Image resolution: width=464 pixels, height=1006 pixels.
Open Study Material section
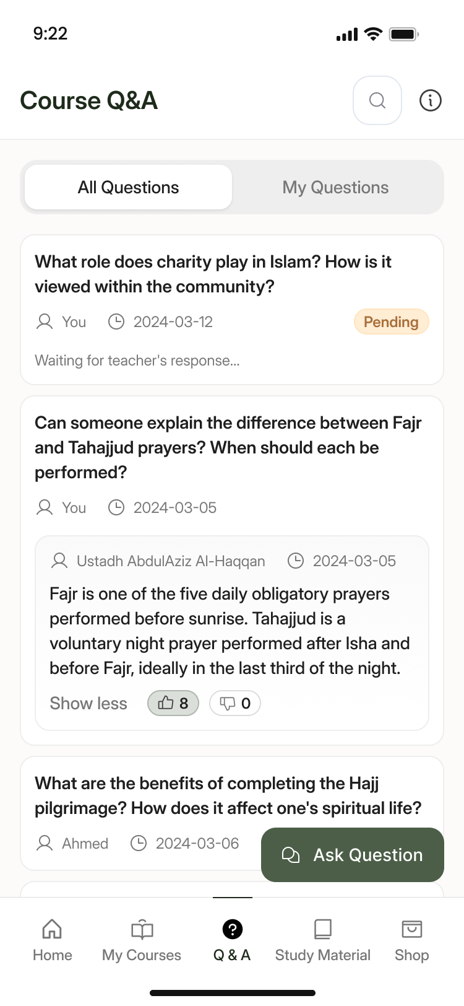(322, 940)
